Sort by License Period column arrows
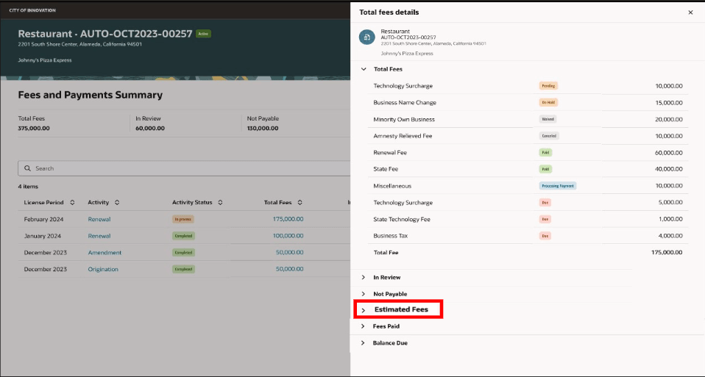 pos(72,202)
